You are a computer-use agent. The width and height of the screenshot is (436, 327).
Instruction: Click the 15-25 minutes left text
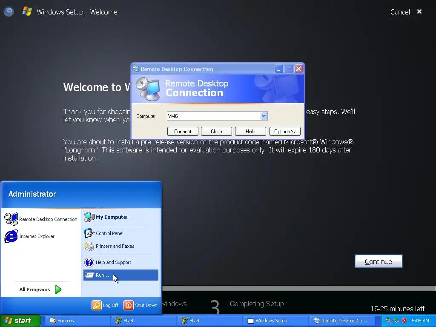tap(399, 309)
